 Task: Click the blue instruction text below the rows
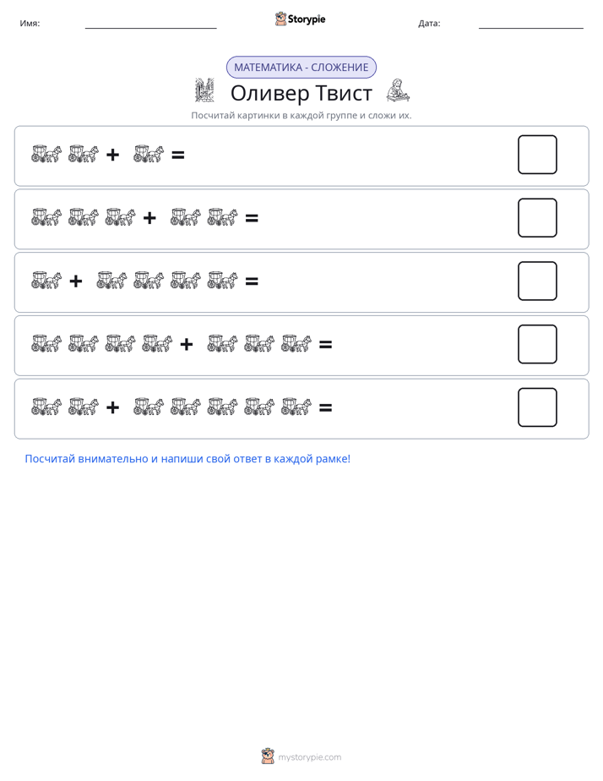pyautogui.click(x=187, y=459)
